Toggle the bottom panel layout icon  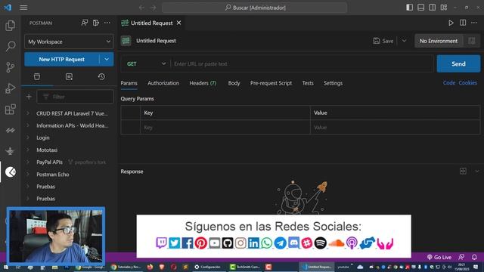420,8
